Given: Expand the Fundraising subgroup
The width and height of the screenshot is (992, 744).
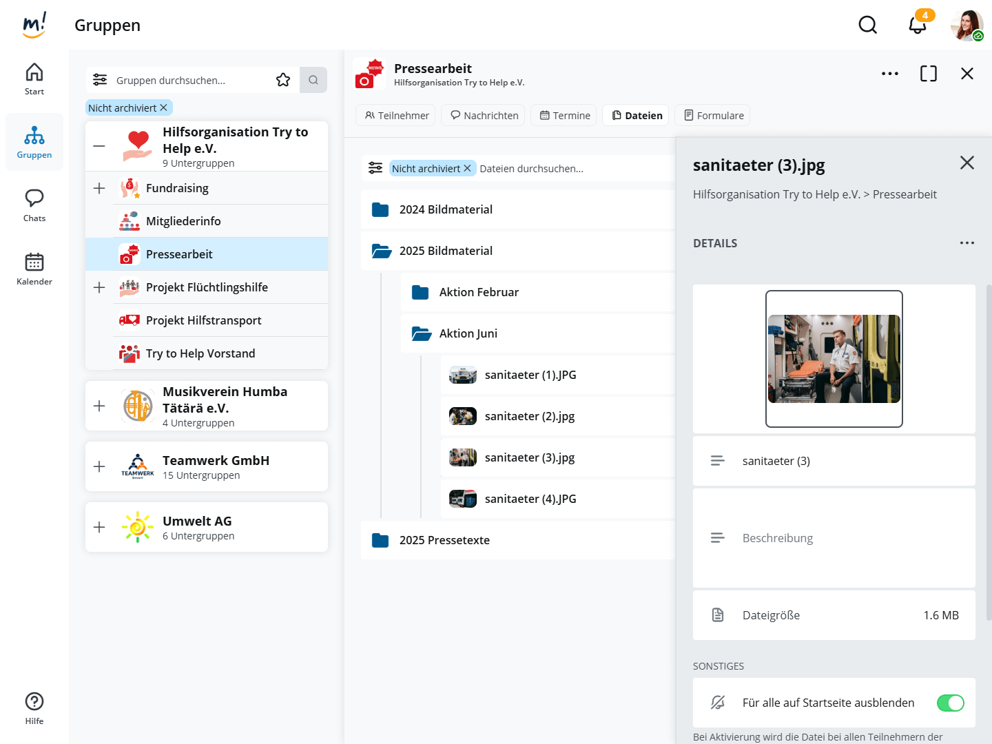Looking at the screenshot, I should [99, 188].
